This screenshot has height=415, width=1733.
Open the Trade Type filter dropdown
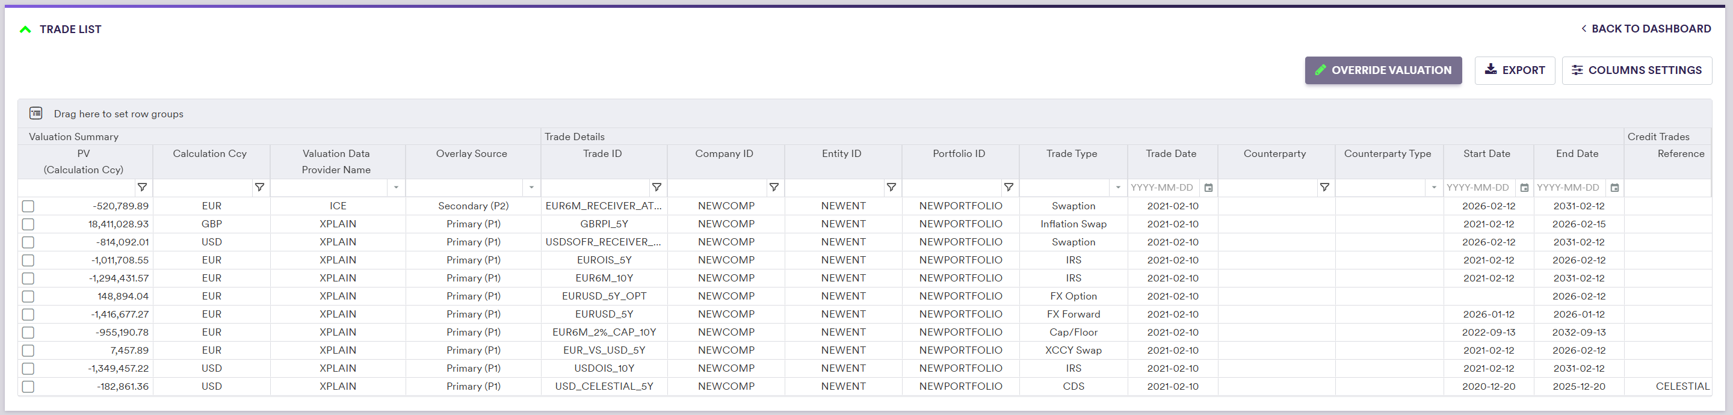tap(1118, 188)
